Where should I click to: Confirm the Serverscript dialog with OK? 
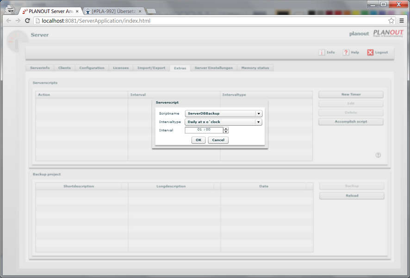point(199,140)
